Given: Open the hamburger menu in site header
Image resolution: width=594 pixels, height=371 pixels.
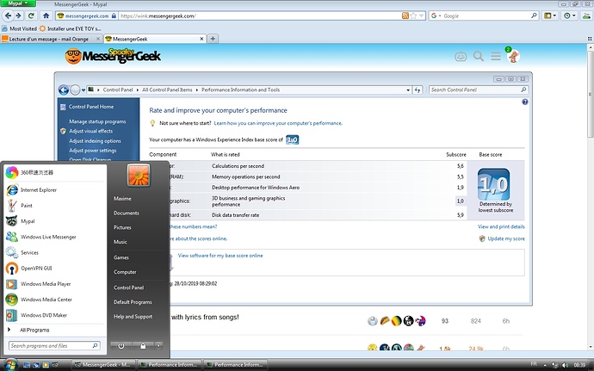Looking at the screenshot, I should 496,57.
